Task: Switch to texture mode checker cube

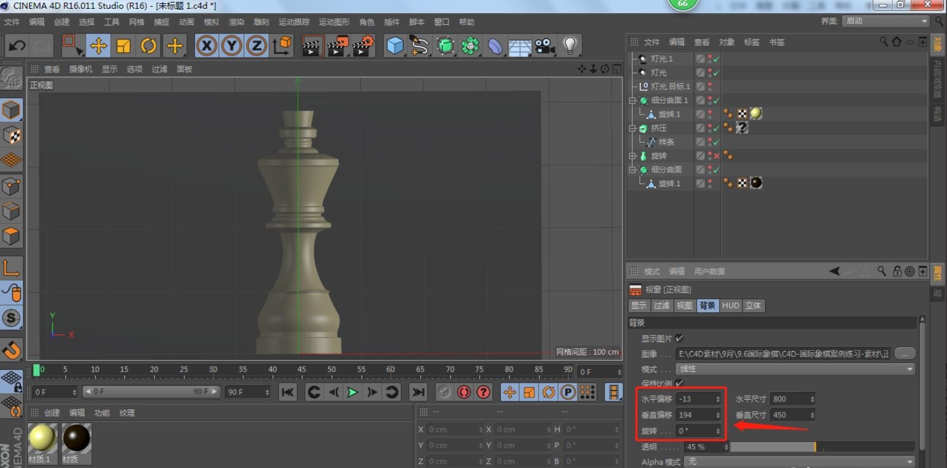Action: point(11,135)
